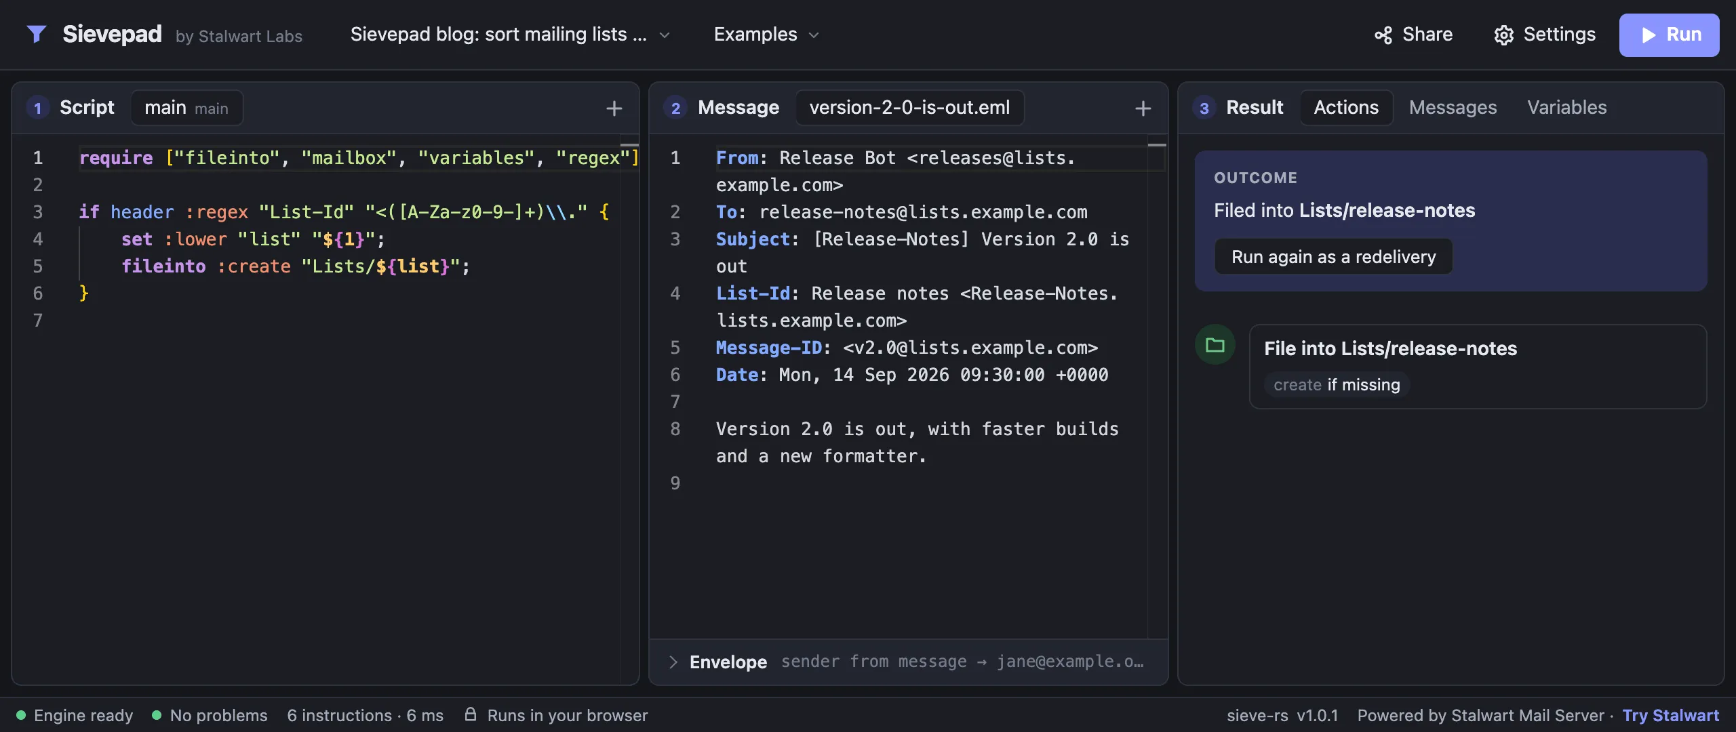Run the Sieve script

1669,35
